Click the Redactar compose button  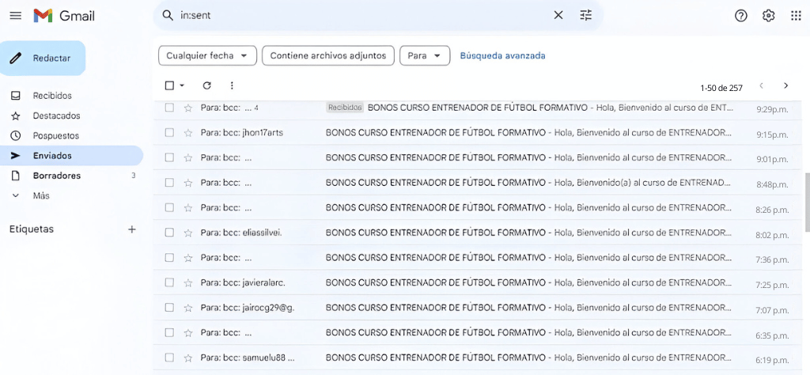click(43, 58)
